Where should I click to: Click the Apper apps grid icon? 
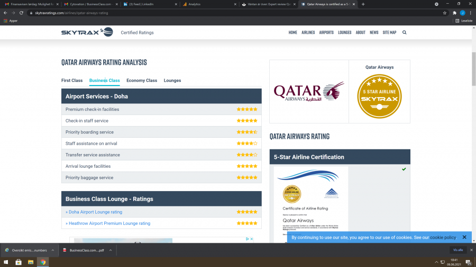coord(6,21)
